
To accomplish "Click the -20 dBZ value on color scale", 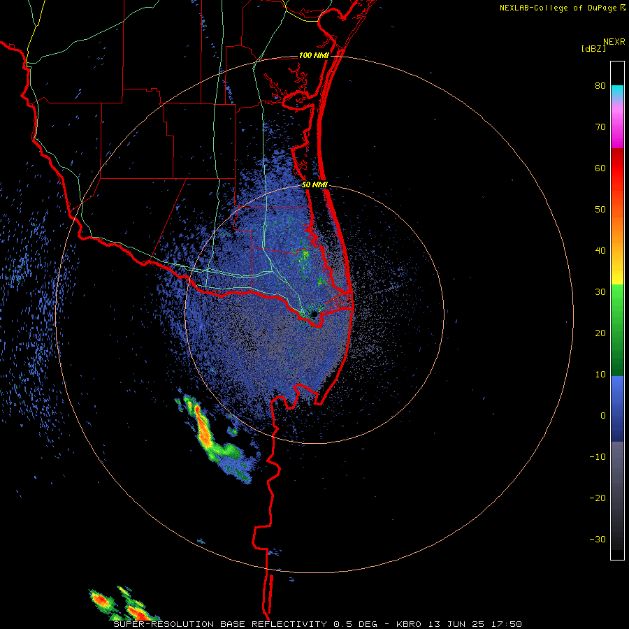I will coord(598,498).
